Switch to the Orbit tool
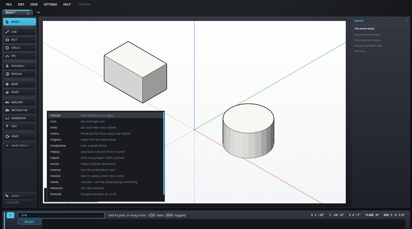Viewport: 412px width, 229px height. coord(20,137)
